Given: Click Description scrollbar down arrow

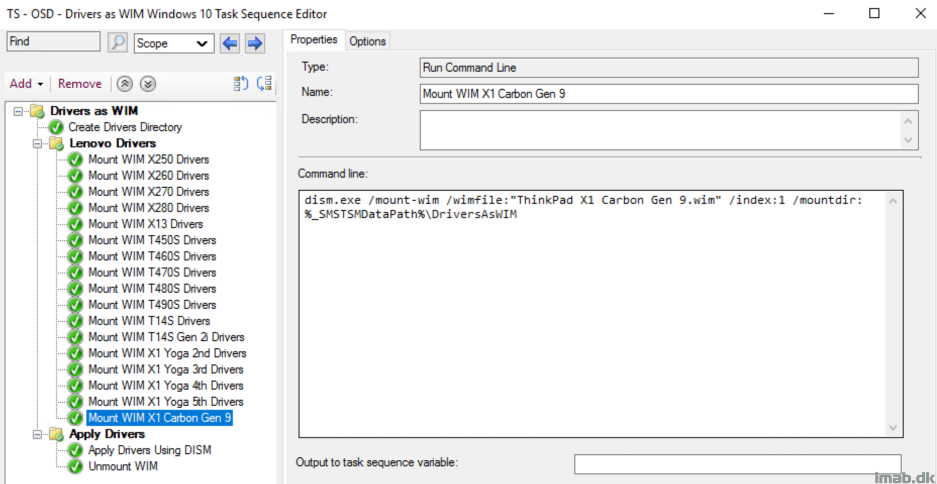Looking at the screenshot, I should [908, 140].
